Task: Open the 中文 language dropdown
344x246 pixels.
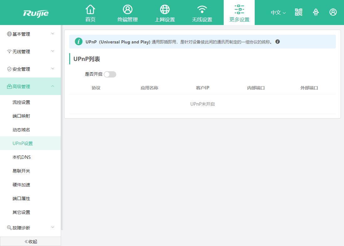Action: pos(278,13)
